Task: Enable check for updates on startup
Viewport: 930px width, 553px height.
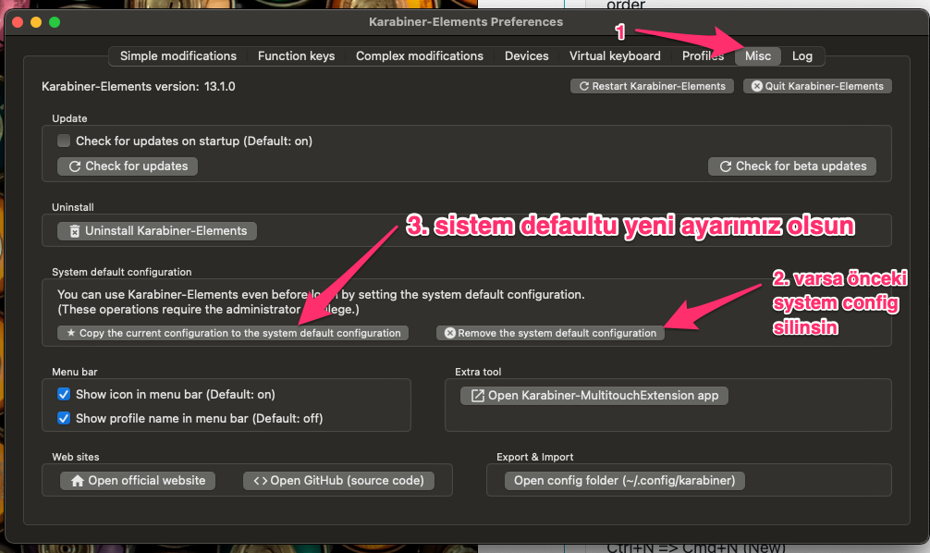Action: [63, 141]
